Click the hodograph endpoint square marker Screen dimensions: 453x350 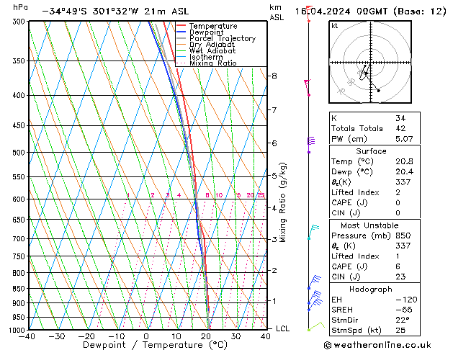point(379,91)
